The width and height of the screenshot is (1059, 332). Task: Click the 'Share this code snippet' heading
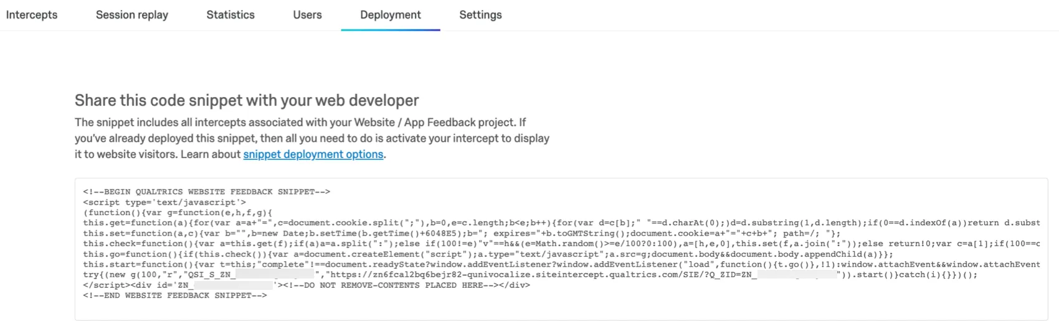pyautogui.click(x=247, y=101)
